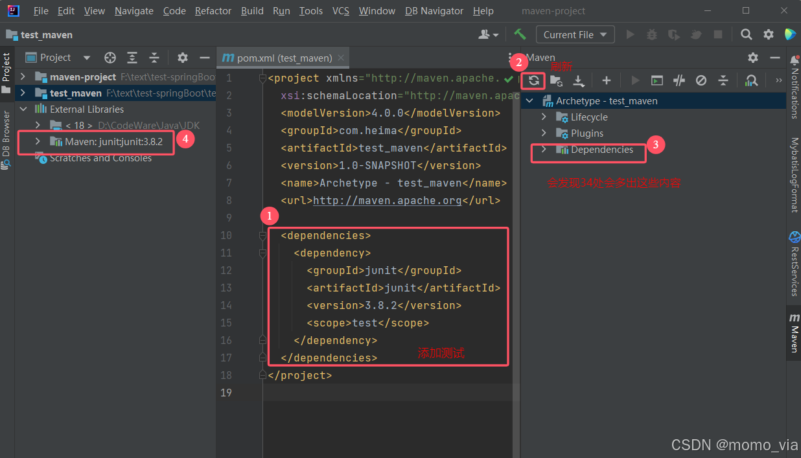Expand the test_maven module node
This screenshot has height=458, width=801.
tap(23, 93)
